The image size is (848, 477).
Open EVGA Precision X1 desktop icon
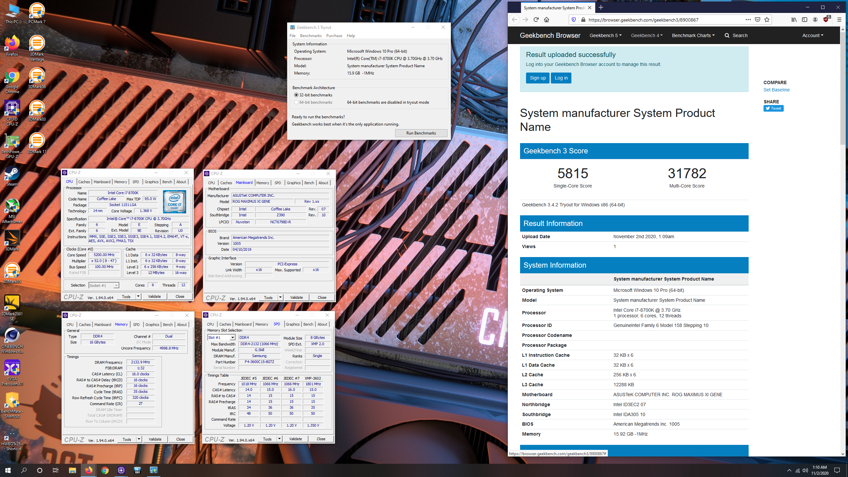(x=12, y=373)
